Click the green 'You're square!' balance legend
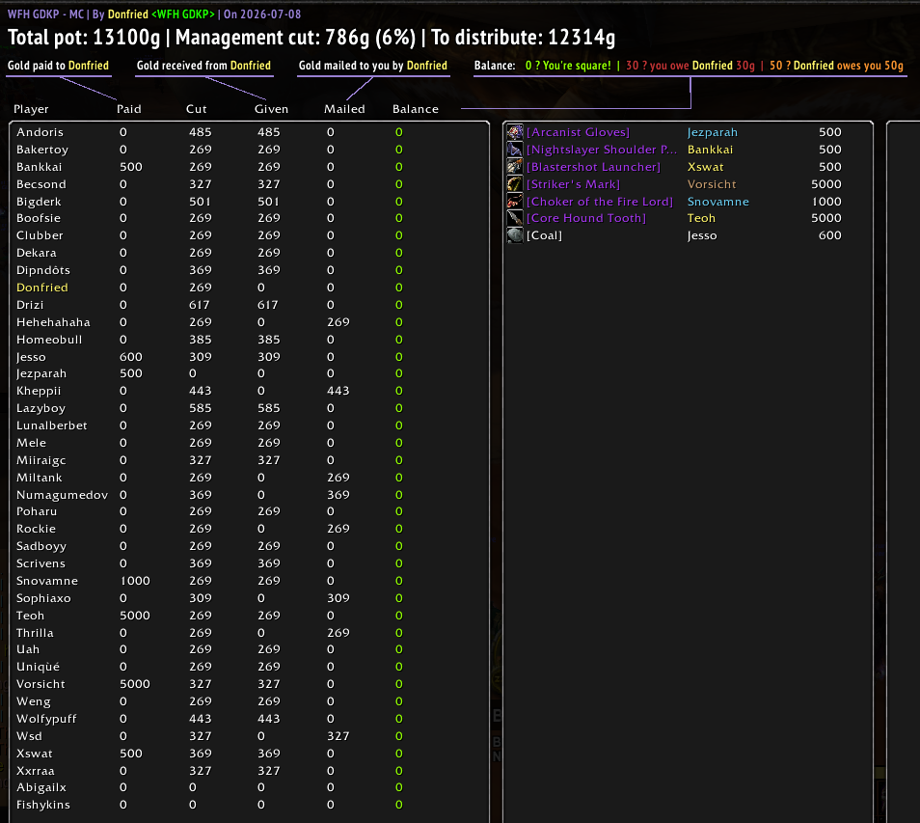Viewport: 920px width, 823px height. tap(568, 66)
